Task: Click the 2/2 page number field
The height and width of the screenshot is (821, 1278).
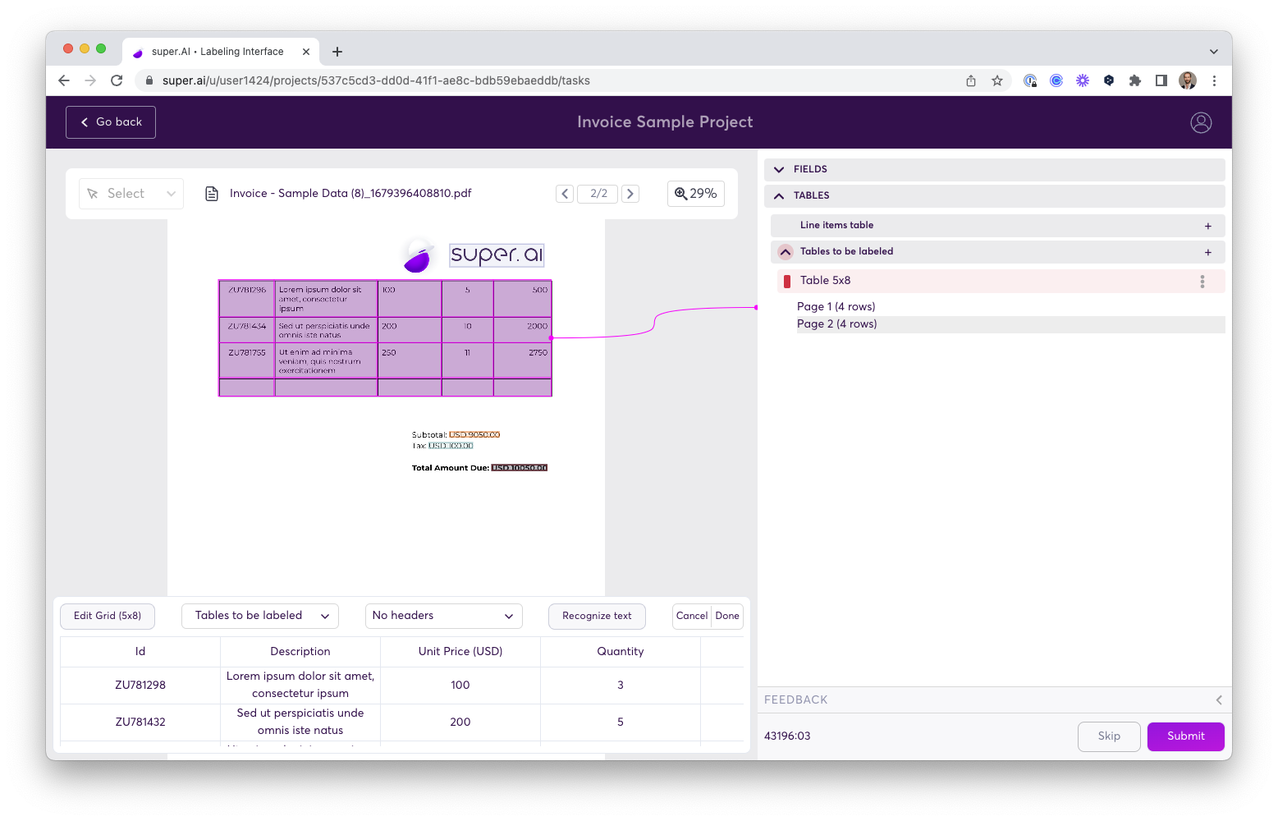Action: (x=598, y=194)
